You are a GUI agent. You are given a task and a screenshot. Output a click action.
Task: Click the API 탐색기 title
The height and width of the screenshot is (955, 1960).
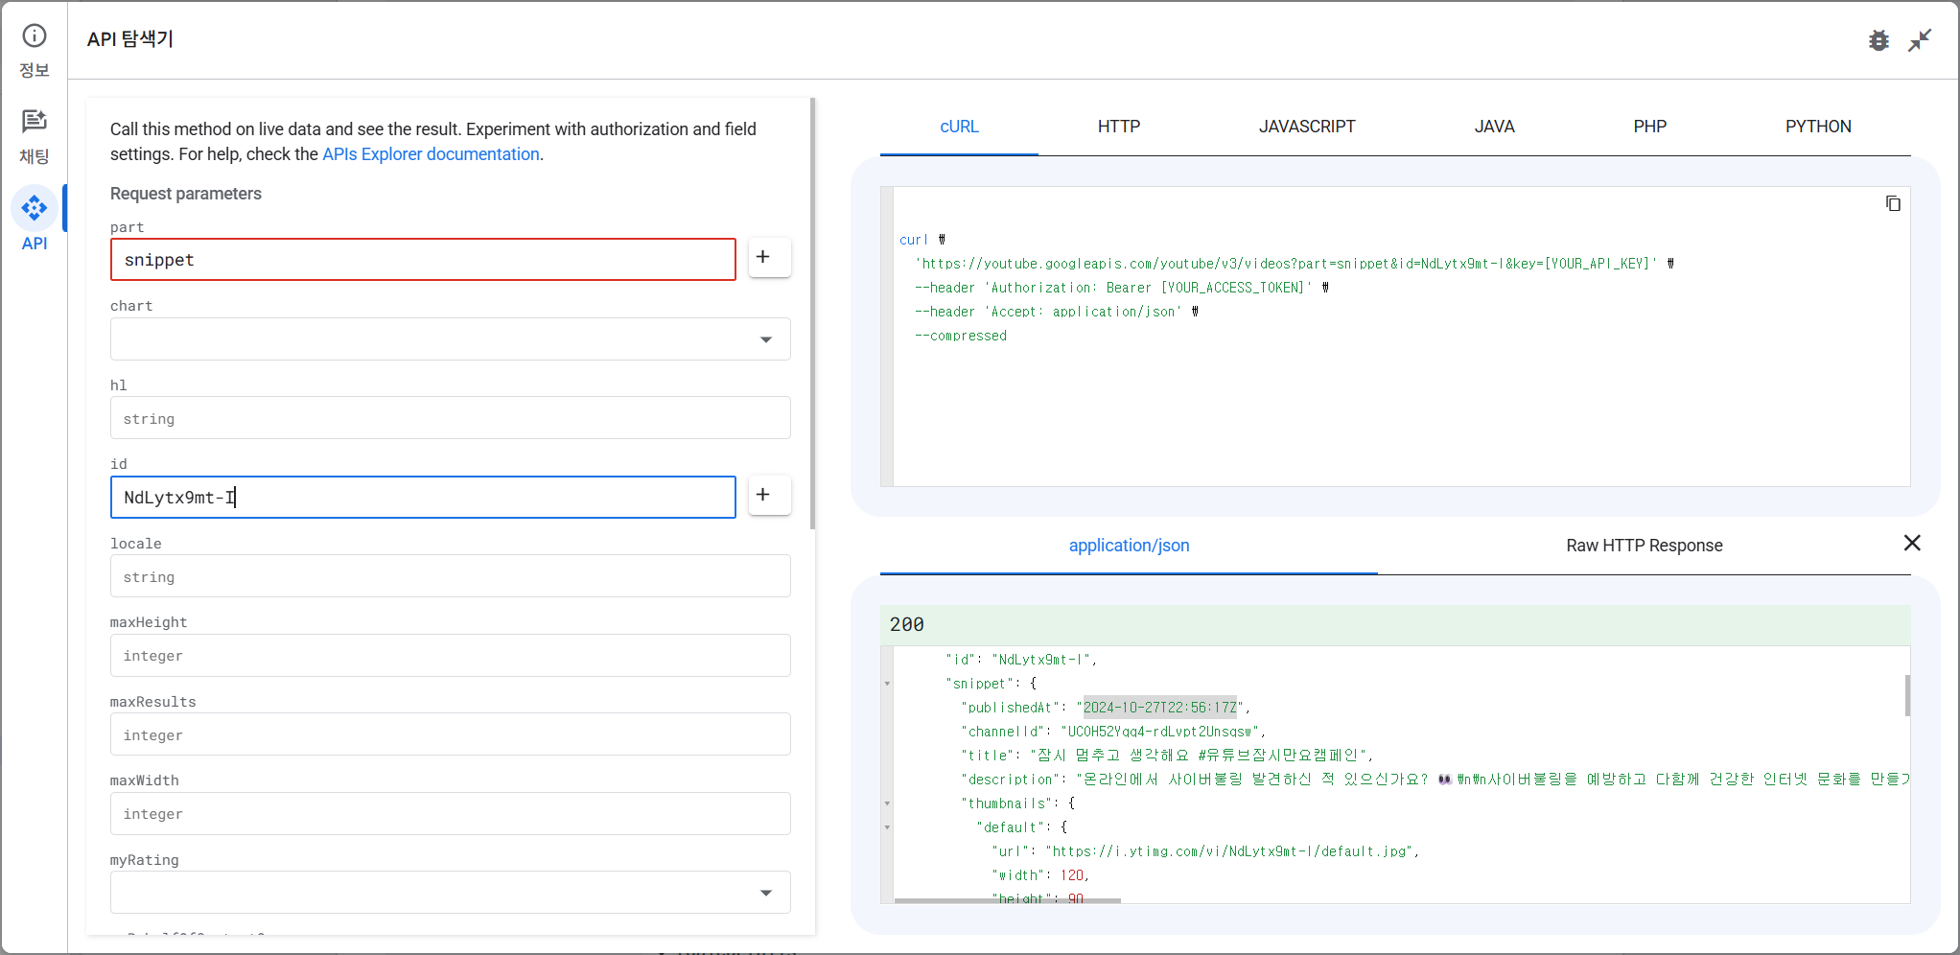(x=130, y=39)
